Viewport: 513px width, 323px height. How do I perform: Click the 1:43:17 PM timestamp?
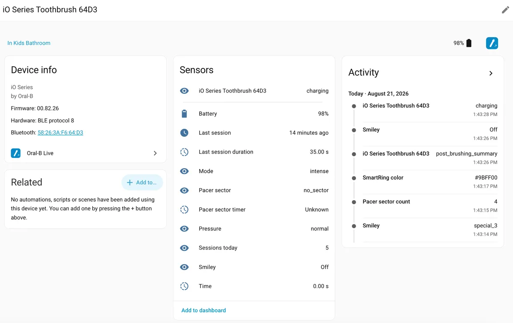pyautogui.click(x=485, y=186)
